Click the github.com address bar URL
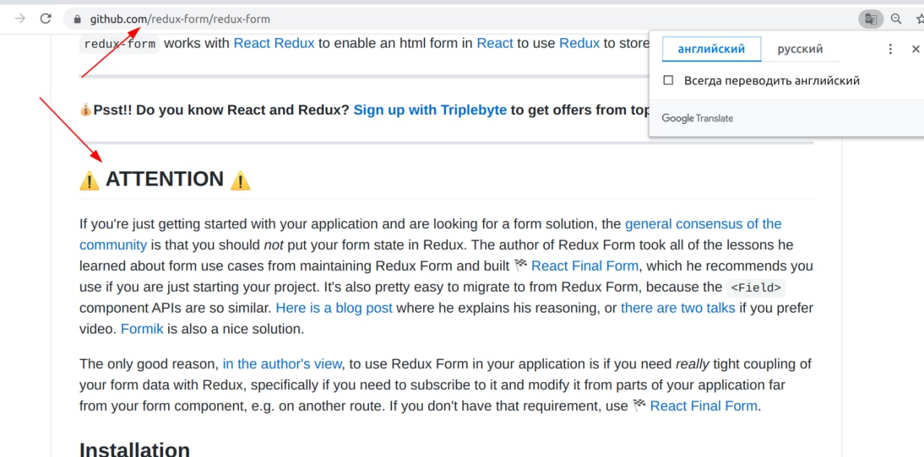The image size is (924, 457). [x=180, y=19]
